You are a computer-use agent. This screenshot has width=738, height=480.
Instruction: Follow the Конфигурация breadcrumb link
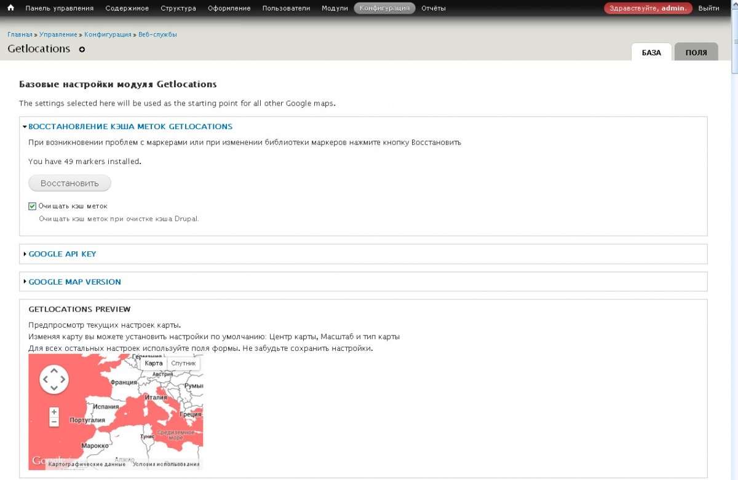coord(108,35)
